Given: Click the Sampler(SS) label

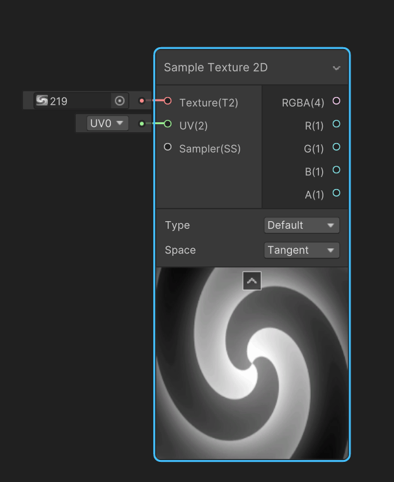Looking at the screenshot, I should pyautogui.click(x=210, y=149).
